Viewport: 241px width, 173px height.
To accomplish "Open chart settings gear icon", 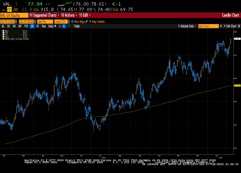I will [239, 26].
